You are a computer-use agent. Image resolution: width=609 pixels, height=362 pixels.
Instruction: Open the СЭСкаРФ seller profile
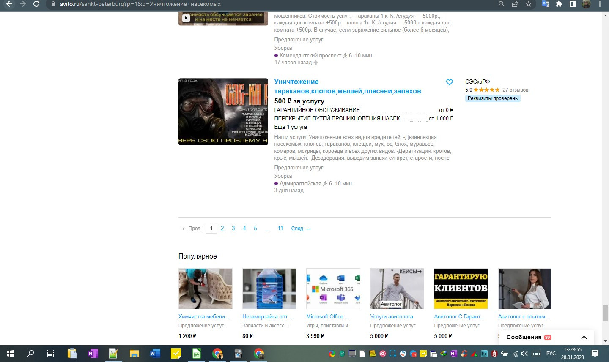point(477,82)
